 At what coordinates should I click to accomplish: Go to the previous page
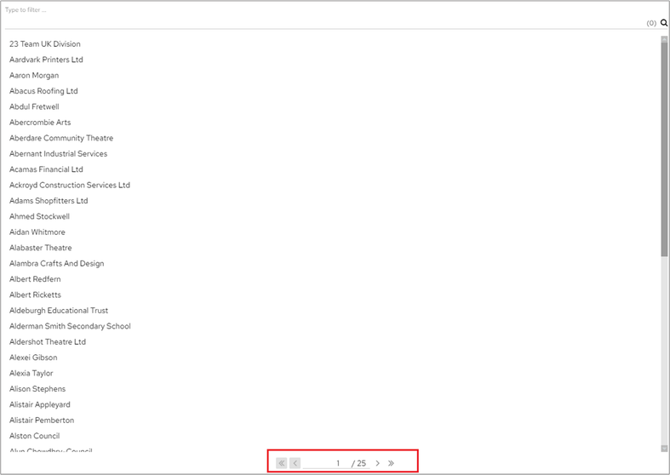coord(295,463)
